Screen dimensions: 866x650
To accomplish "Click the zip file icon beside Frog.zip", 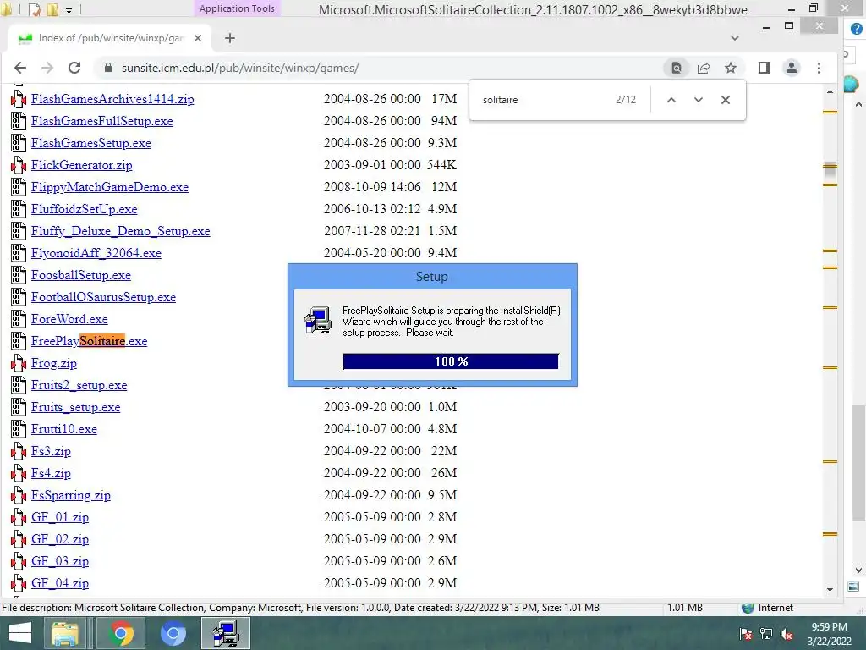I will tap(19, 363).
